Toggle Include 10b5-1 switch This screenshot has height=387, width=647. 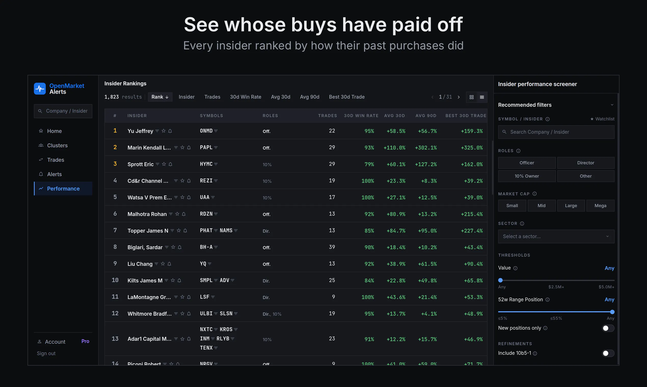pyautogui.click(x=608, y=353)
